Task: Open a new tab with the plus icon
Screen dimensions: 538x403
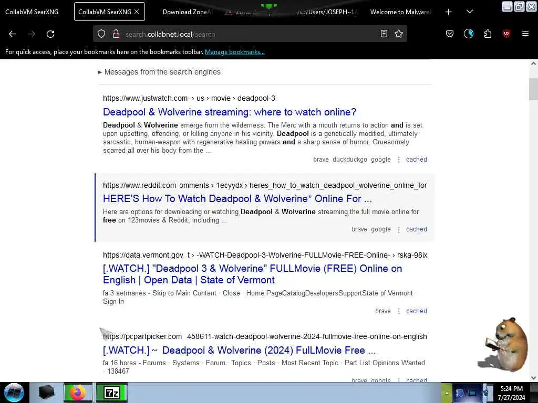Action: tap(449, 12)
